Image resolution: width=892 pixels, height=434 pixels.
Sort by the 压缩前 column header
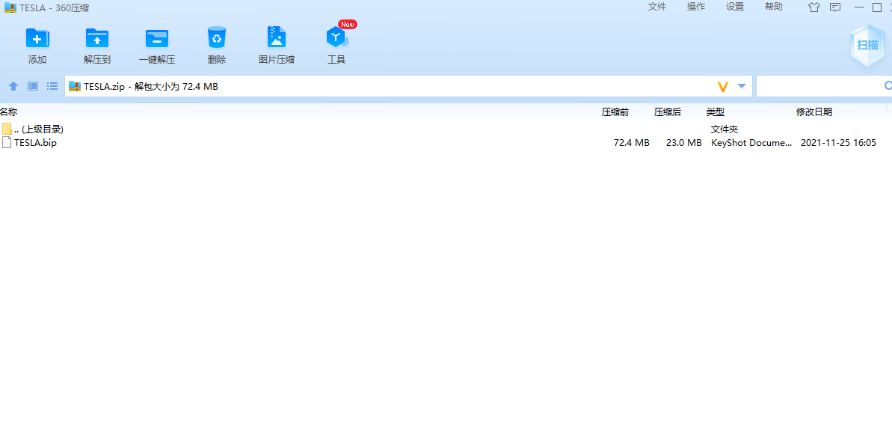(615, 112)
